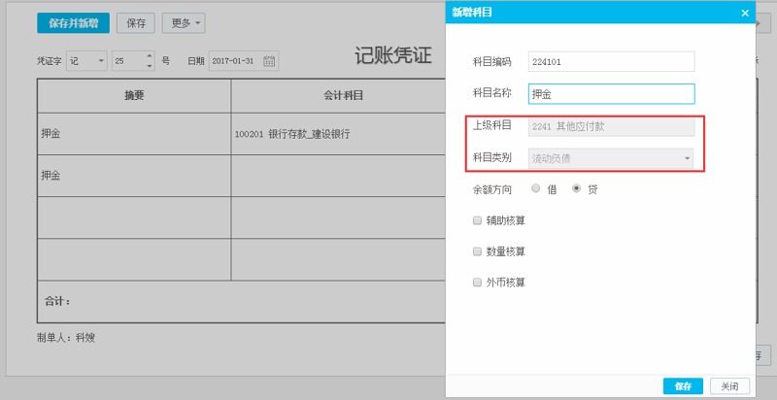Click the date field showing 2017-01-31
This screenshot has width=777, height=400.
tap(235, 60)
